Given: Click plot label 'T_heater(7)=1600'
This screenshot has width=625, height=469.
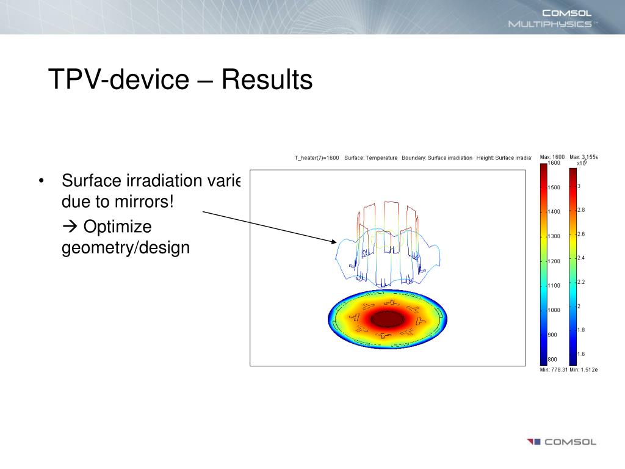Looking at the screenshot, I should [317, 158].
